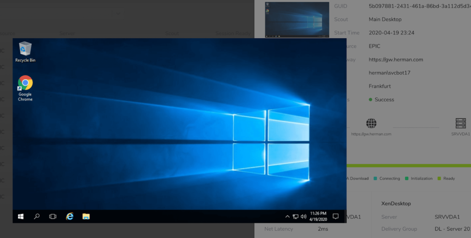This screenshot has width=471, height=238.
Task: Click the Session Ready column header
Action: tap(233, 34)
